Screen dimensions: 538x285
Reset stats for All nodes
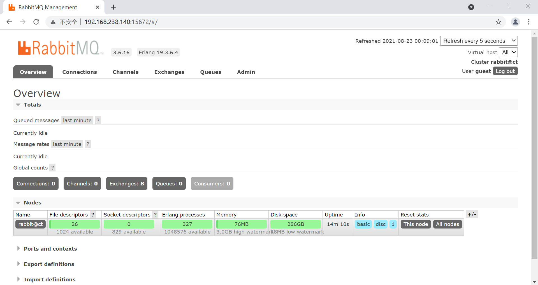(447, 224)
